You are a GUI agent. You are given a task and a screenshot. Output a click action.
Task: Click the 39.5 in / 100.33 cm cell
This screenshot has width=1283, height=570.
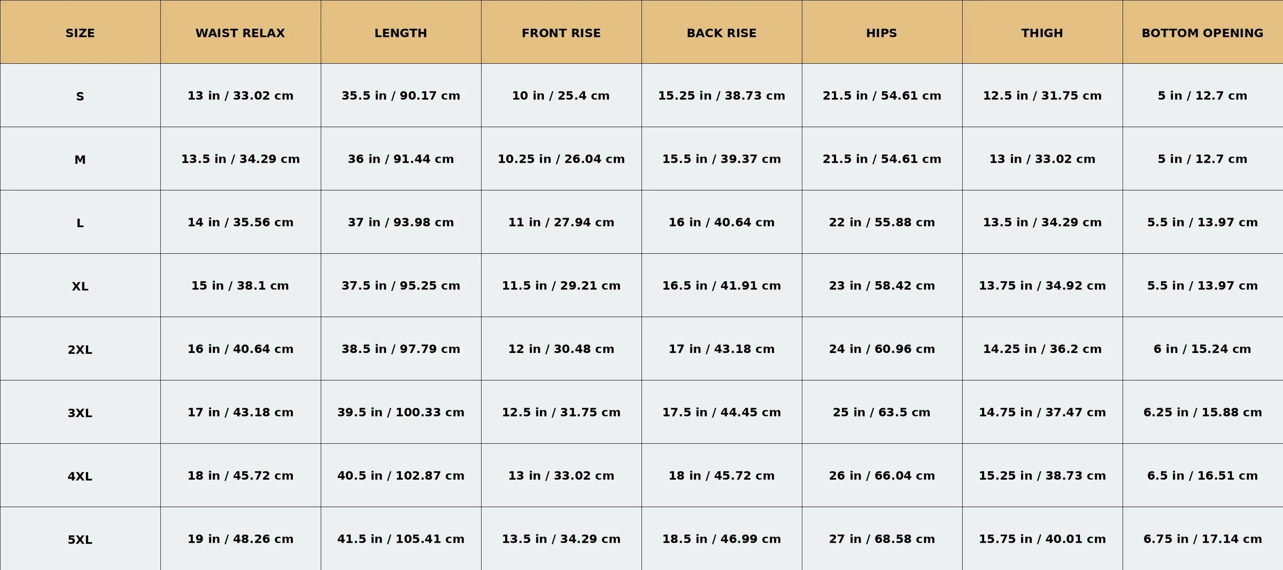pyautogui.click(x=400, y=412)
